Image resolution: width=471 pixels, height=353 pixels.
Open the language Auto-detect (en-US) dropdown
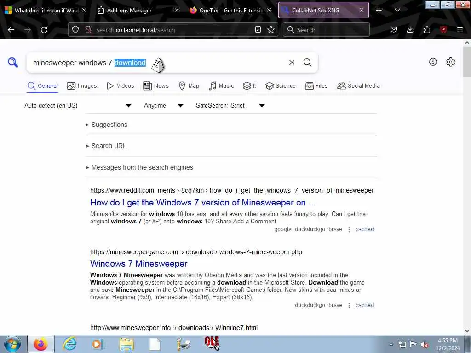tap(78, 105)
